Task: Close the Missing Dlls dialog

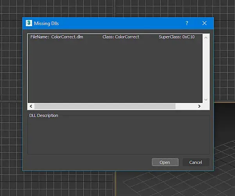Action: point(205,23)
